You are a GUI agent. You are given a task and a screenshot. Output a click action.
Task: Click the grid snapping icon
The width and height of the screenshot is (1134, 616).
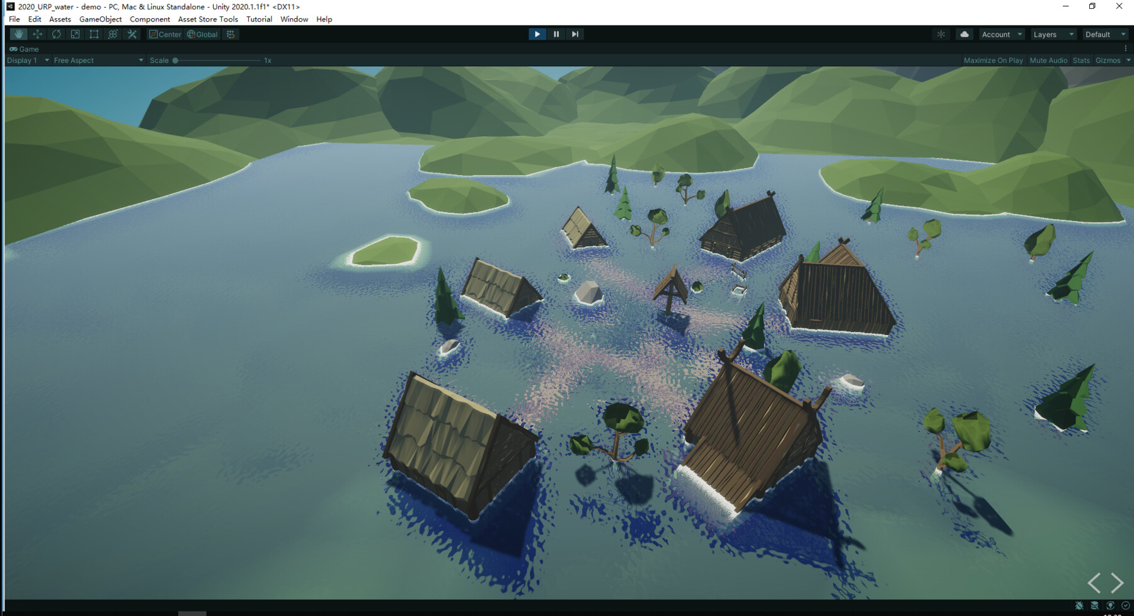click(x=230, y=34)
